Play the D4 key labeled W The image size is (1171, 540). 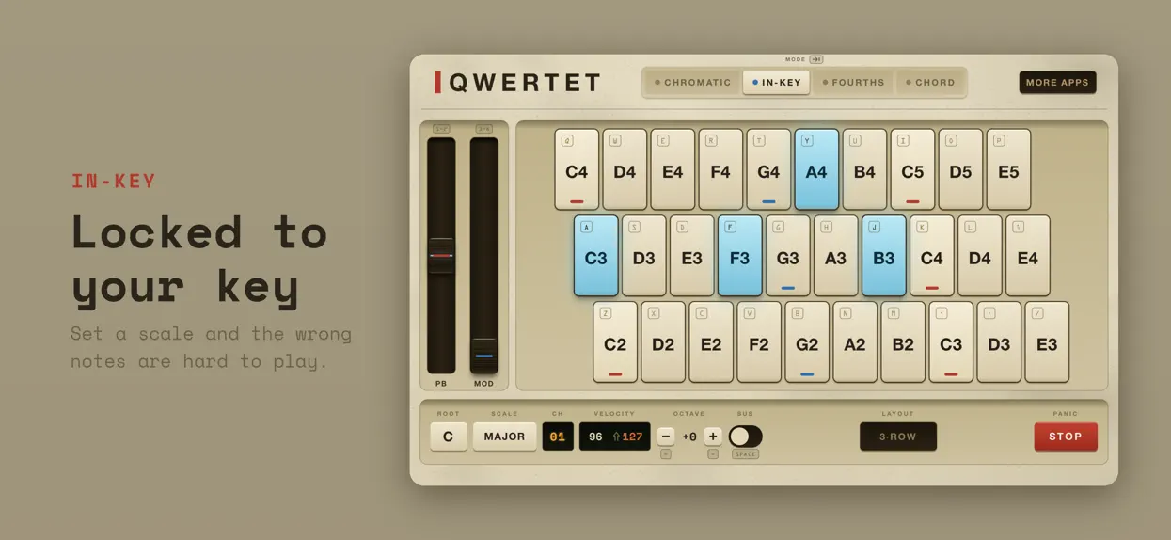625,169
